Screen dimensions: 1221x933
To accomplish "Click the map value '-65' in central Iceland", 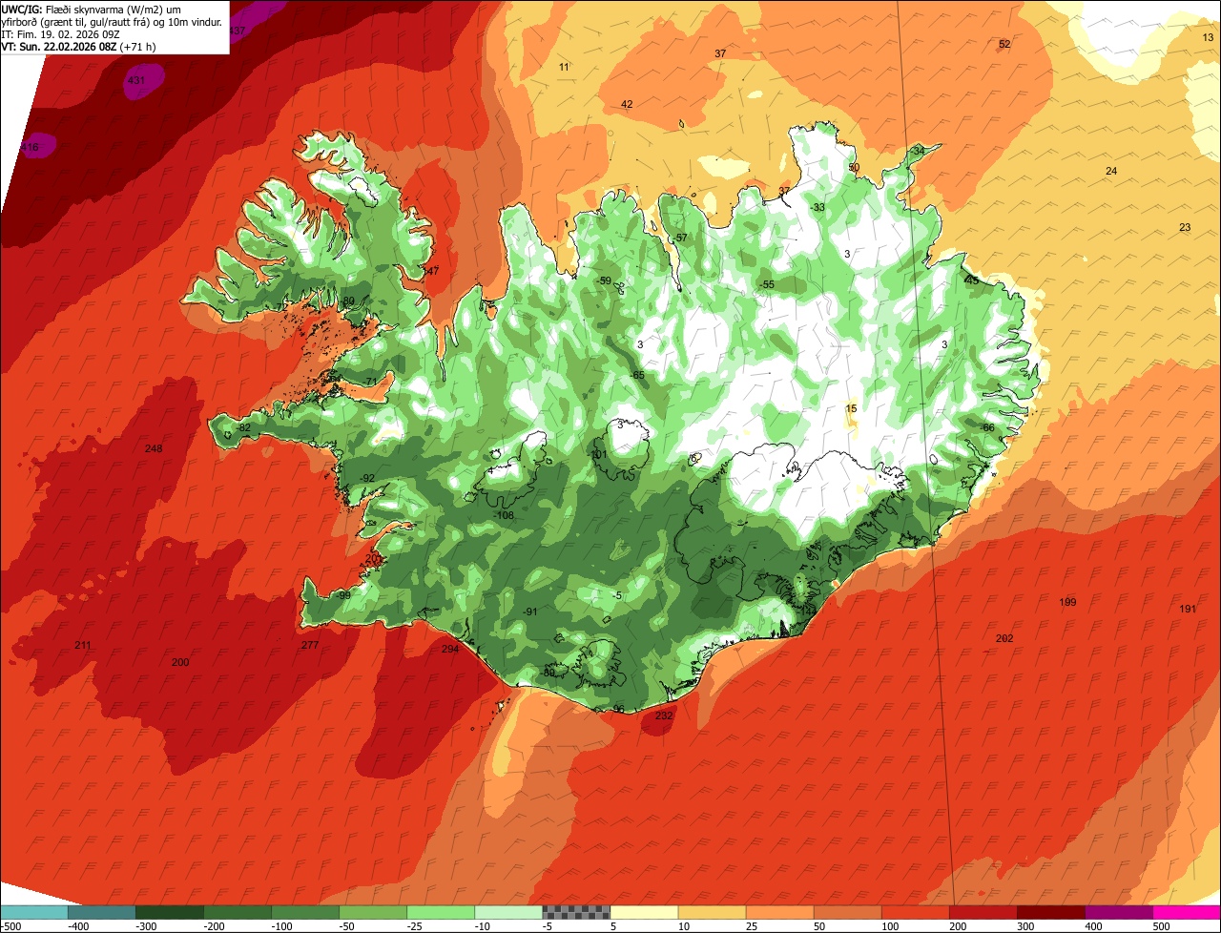I will click(x=637, y=375).
